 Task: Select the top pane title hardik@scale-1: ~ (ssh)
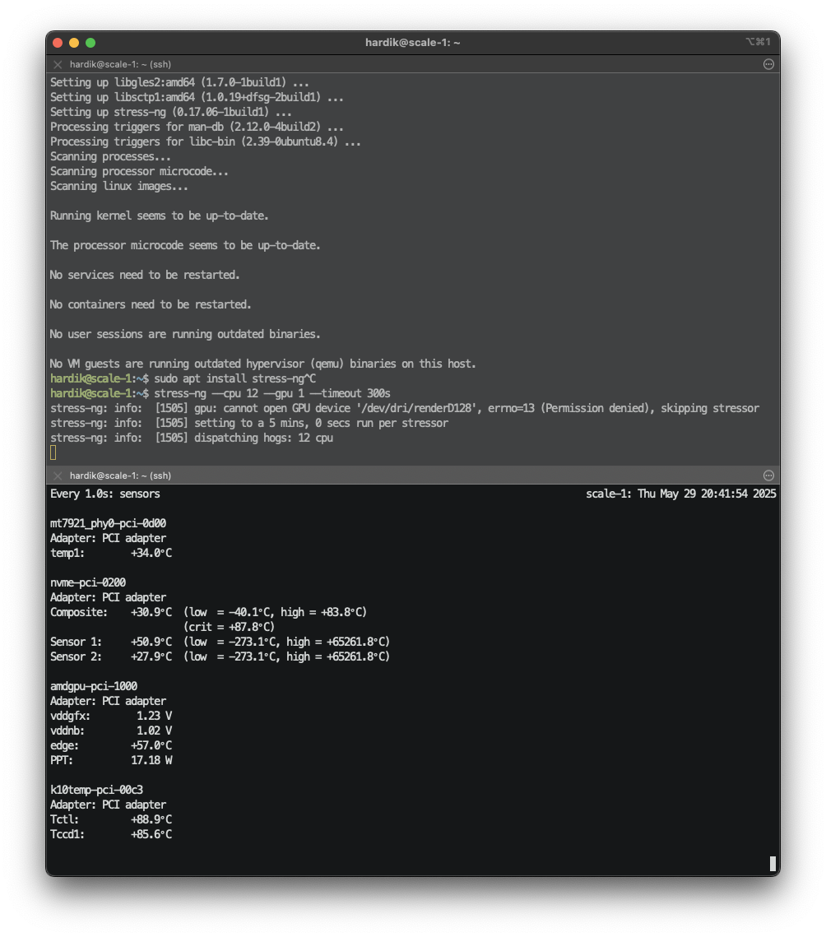pos(120,64)
